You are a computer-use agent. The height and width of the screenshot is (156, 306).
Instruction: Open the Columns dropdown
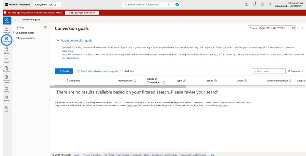click(295, 71)
